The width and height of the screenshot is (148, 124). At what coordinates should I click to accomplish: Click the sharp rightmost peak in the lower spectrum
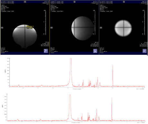pos(112,109)
